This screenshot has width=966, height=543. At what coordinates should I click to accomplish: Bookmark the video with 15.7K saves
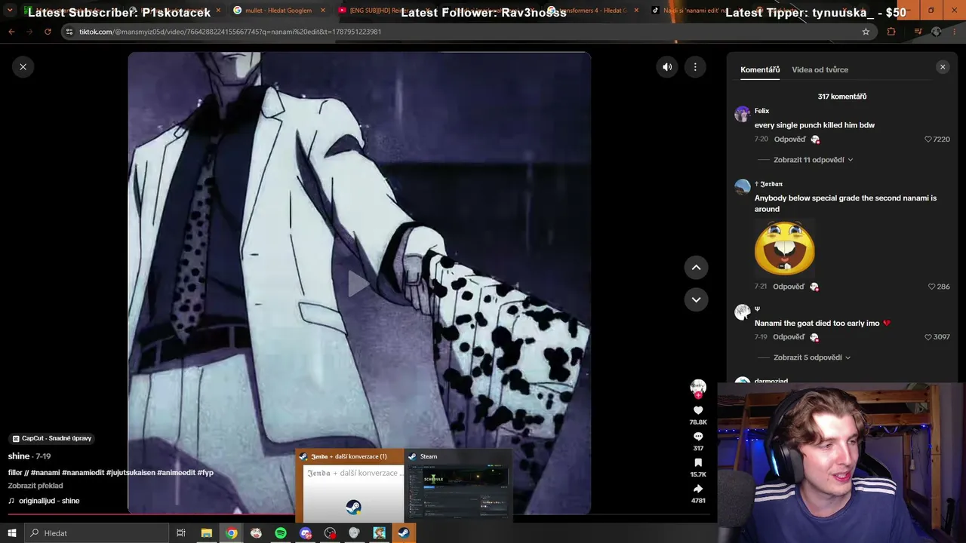(698, 462)
